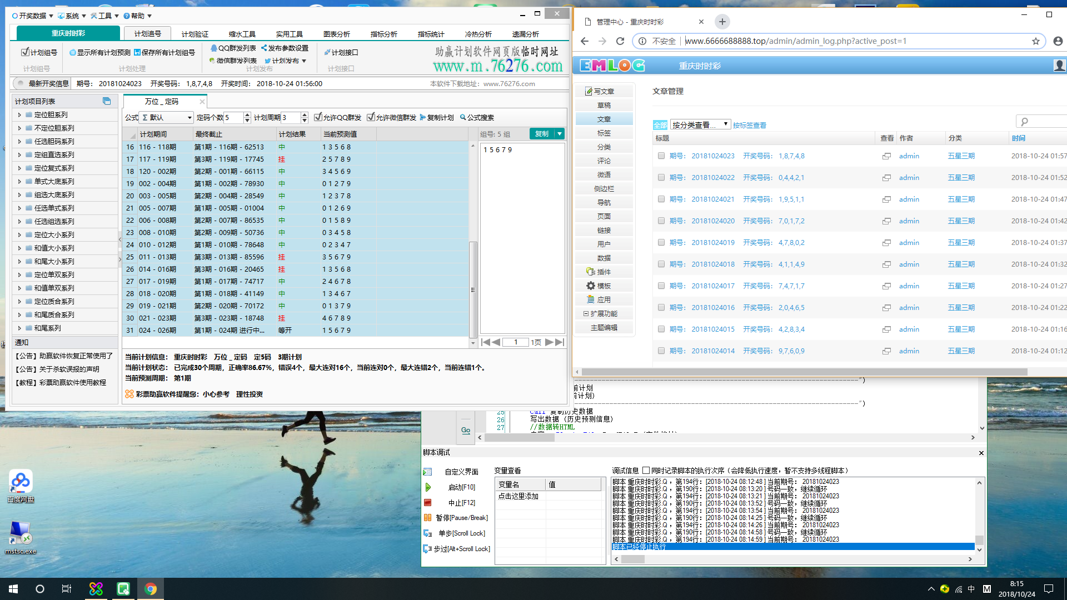This screenshot has height=600, width=1067.
Task: Open the QQ群发列表 toolbar icon
Action: (214, 48)
